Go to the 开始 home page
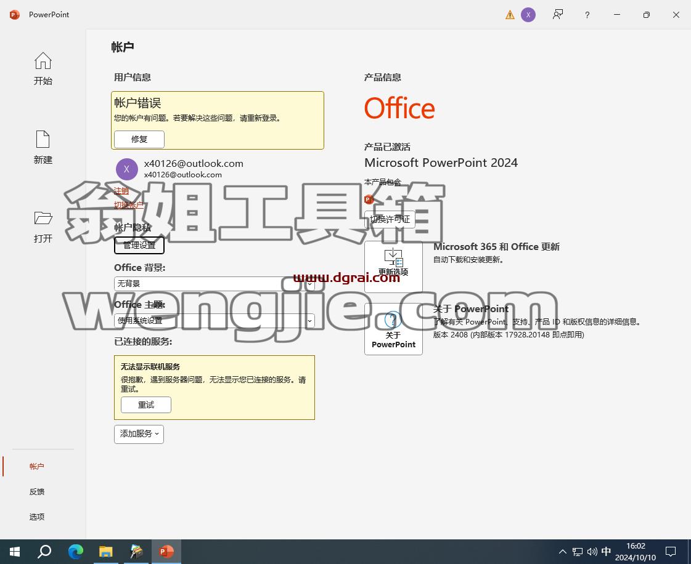This screenshot has height=564, width=691. tap(43, 69)
